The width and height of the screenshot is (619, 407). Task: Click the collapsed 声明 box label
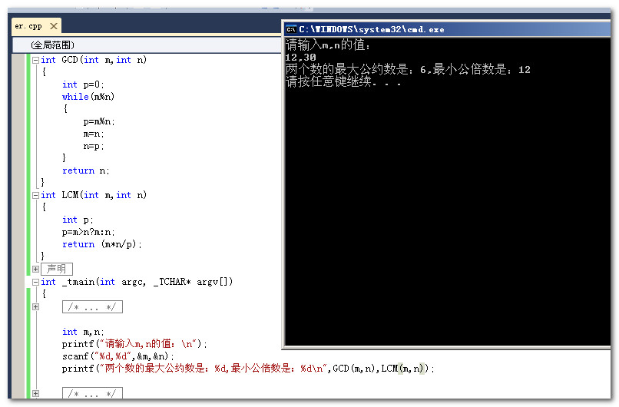(x=57, y=269)
